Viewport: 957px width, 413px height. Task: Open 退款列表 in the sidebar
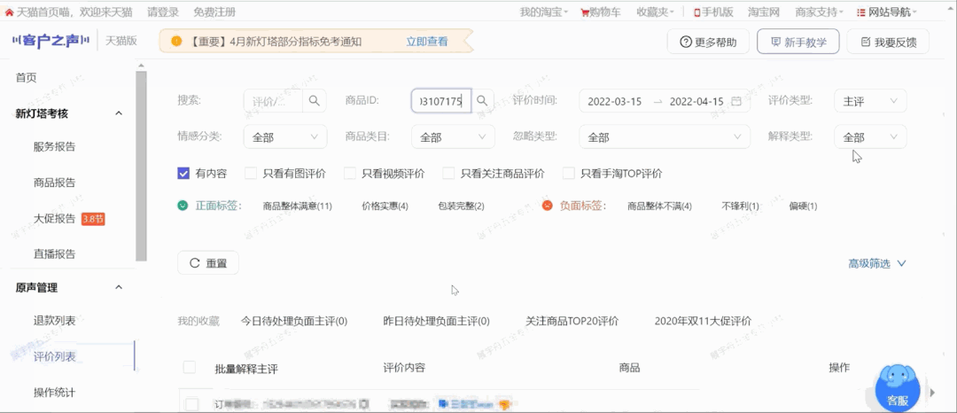(54, 321)
